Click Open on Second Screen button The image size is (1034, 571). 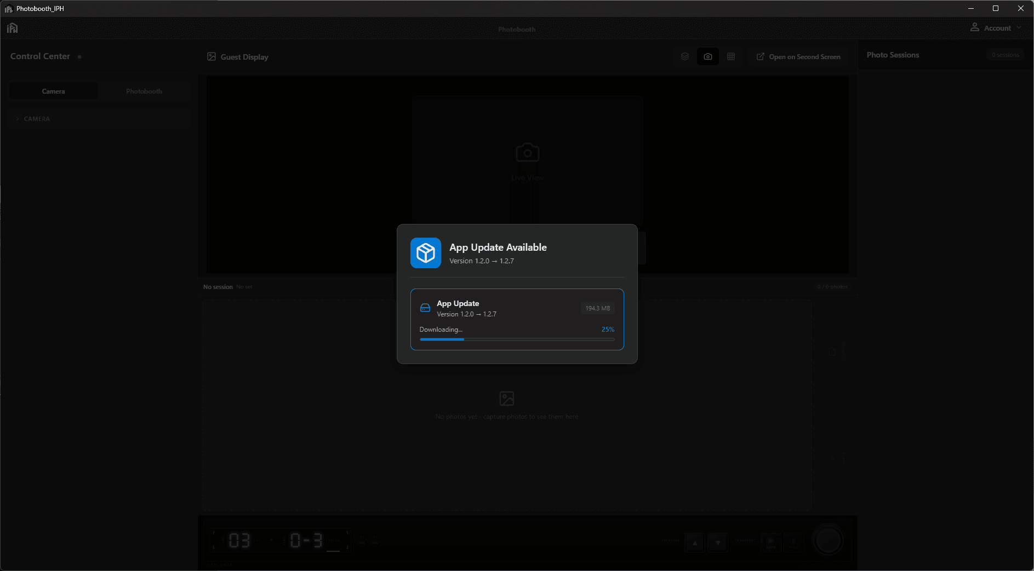[798, 57]
